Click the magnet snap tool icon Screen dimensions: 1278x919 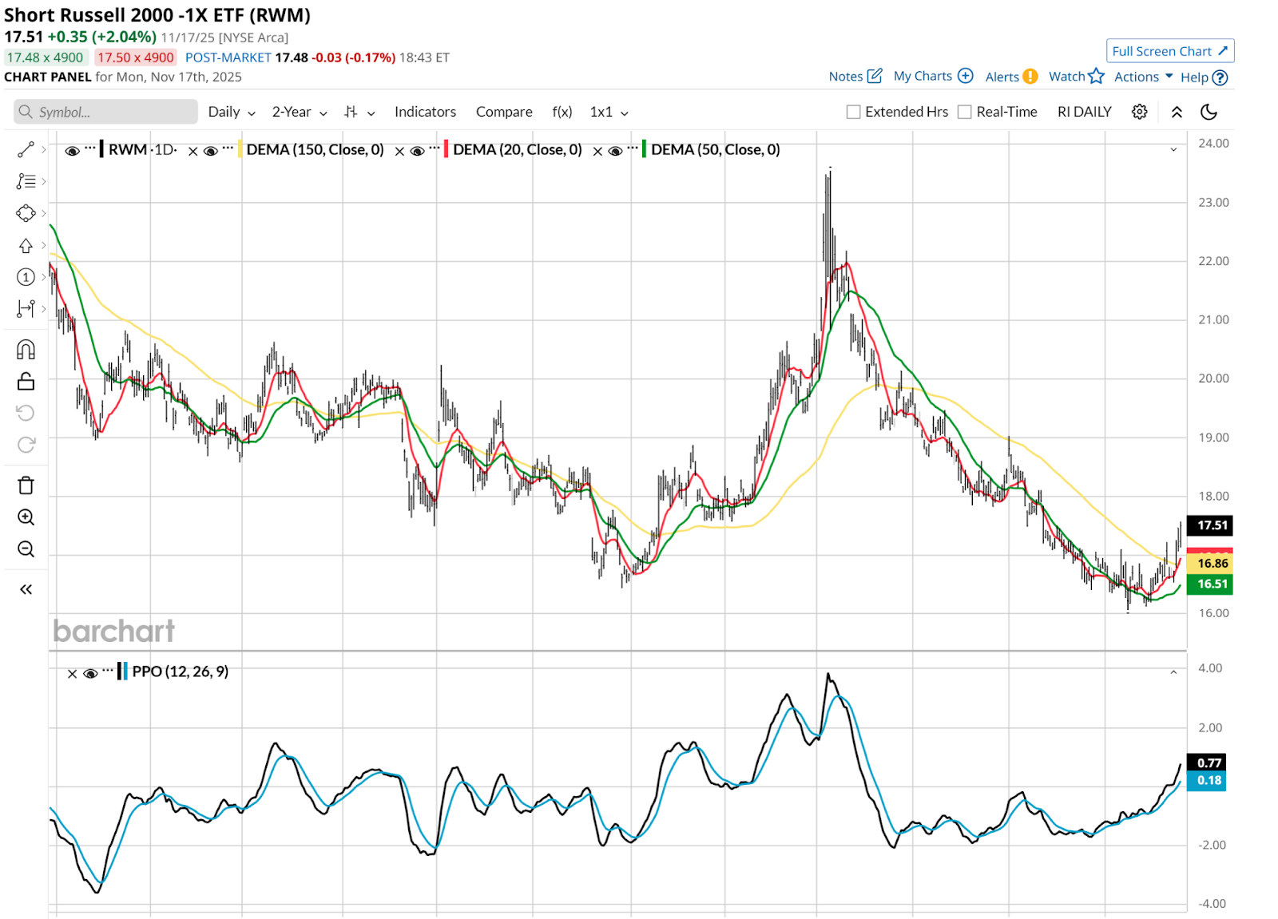point(26,350)
